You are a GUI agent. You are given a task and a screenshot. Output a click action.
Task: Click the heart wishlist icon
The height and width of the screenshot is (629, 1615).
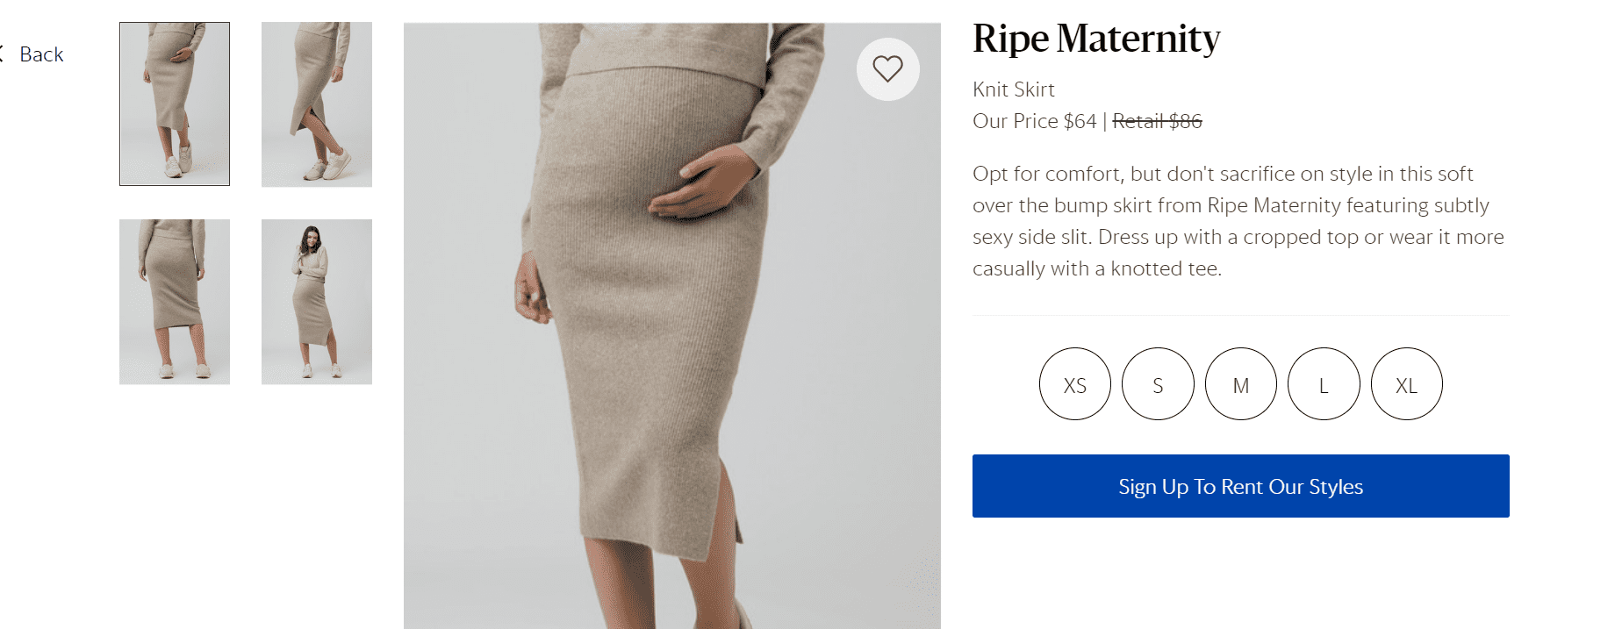pos(887,68)
